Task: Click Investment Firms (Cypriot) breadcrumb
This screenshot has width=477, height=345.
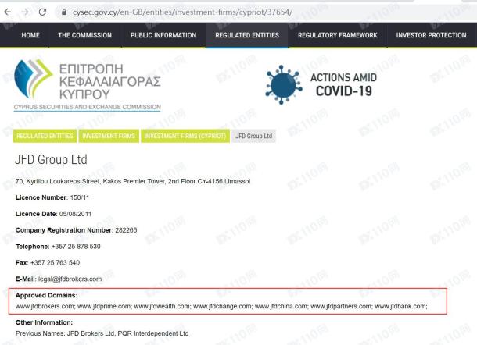Action: [x=185, y=136]
